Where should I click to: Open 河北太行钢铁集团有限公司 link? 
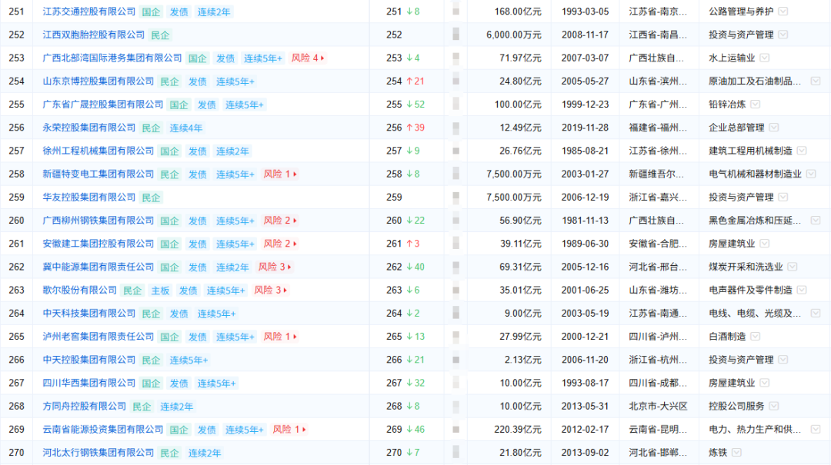click(x=98, y=452)
